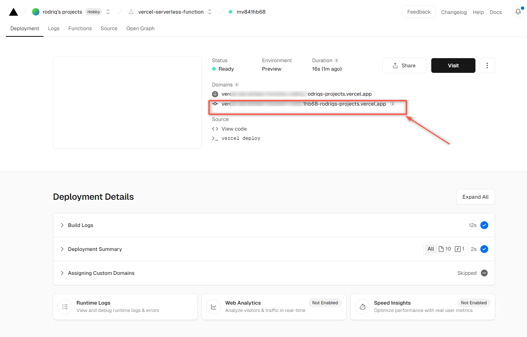Open the Open Graph tab
Image resolution: width=527 pixels, height=337 pixels.
140,28
